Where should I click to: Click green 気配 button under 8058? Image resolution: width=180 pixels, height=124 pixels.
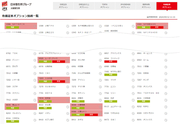coord(78,108)
